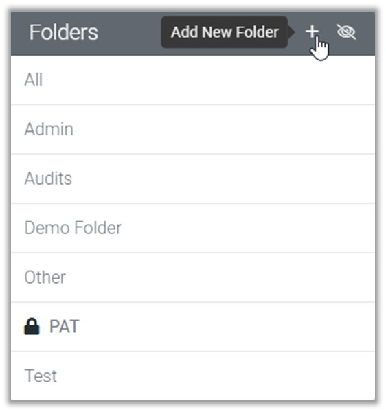Select the locked PAT folder name
Screen dimensions: 386x412
(x=65, y=326)
